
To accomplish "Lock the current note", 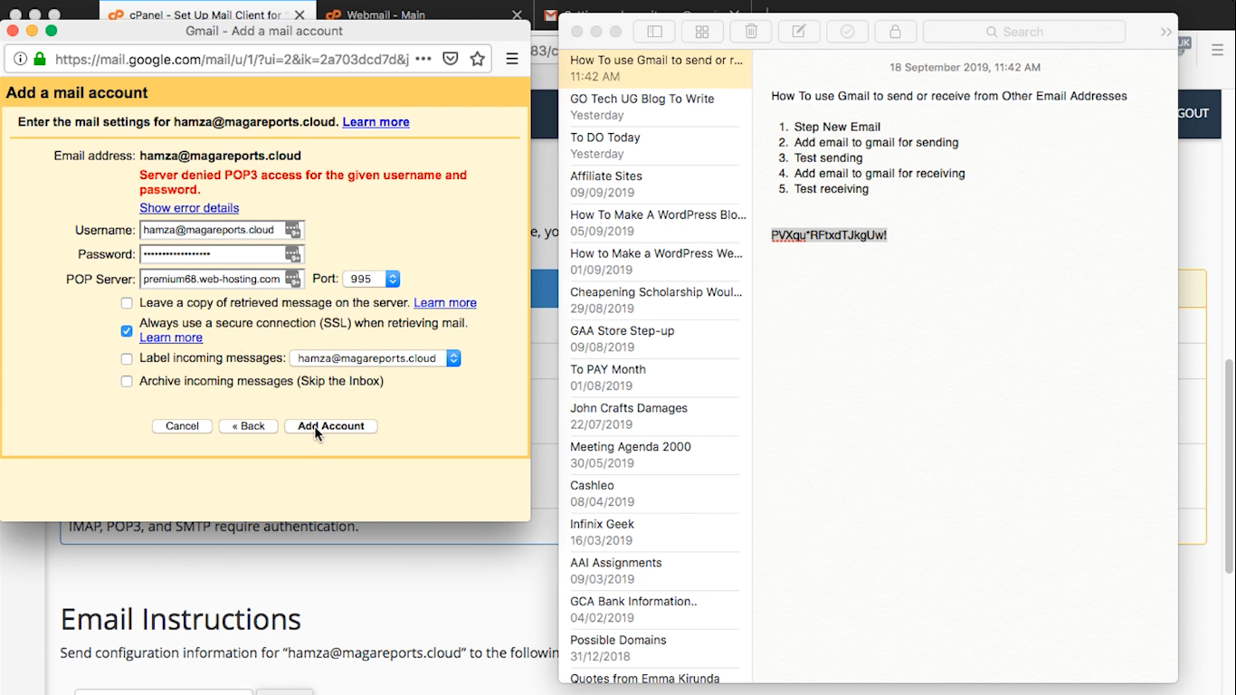I will [x=895, y=32].
